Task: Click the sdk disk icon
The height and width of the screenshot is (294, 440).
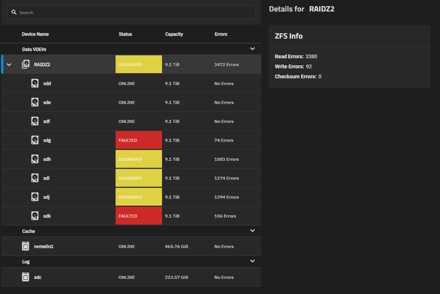Action: point(35,216)
